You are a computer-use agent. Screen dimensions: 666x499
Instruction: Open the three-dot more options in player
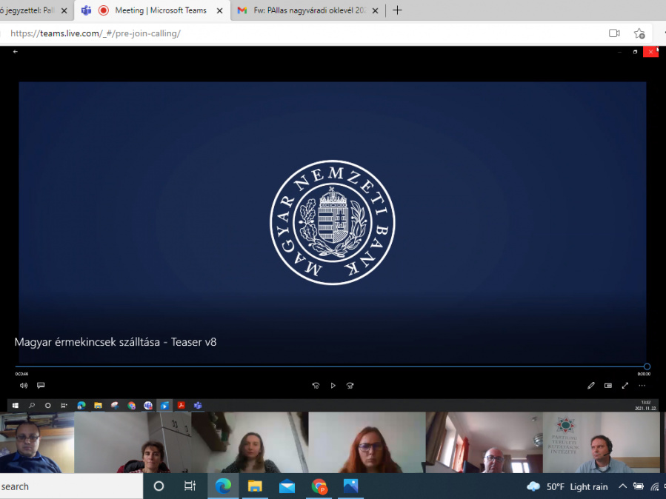click(x=642, y=385)
